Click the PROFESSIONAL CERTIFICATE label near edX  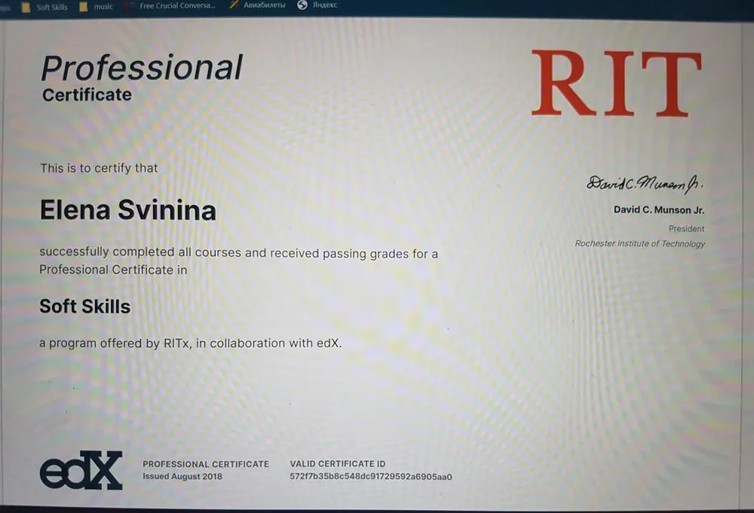coord(206,464)
